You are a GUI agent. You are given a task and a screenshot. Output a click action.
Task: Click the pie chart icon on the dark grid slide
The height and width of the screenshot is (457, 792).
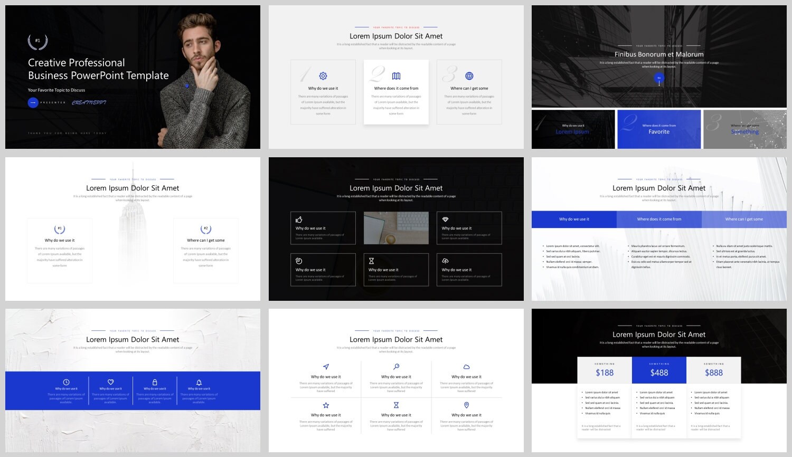pyautogui.click(x=299, y=261)
